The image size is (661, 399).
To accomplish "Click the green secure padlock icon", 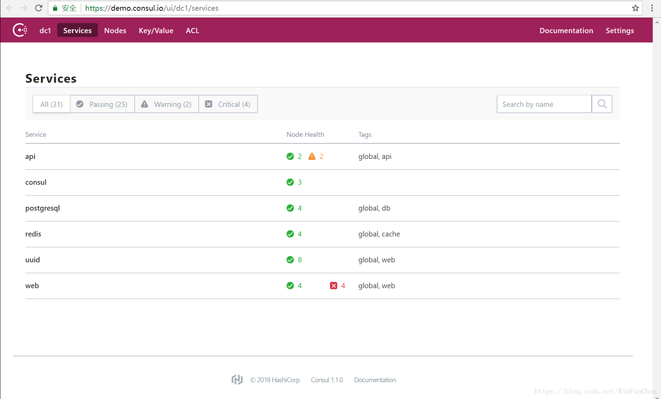I will click(x=55, y=8).
